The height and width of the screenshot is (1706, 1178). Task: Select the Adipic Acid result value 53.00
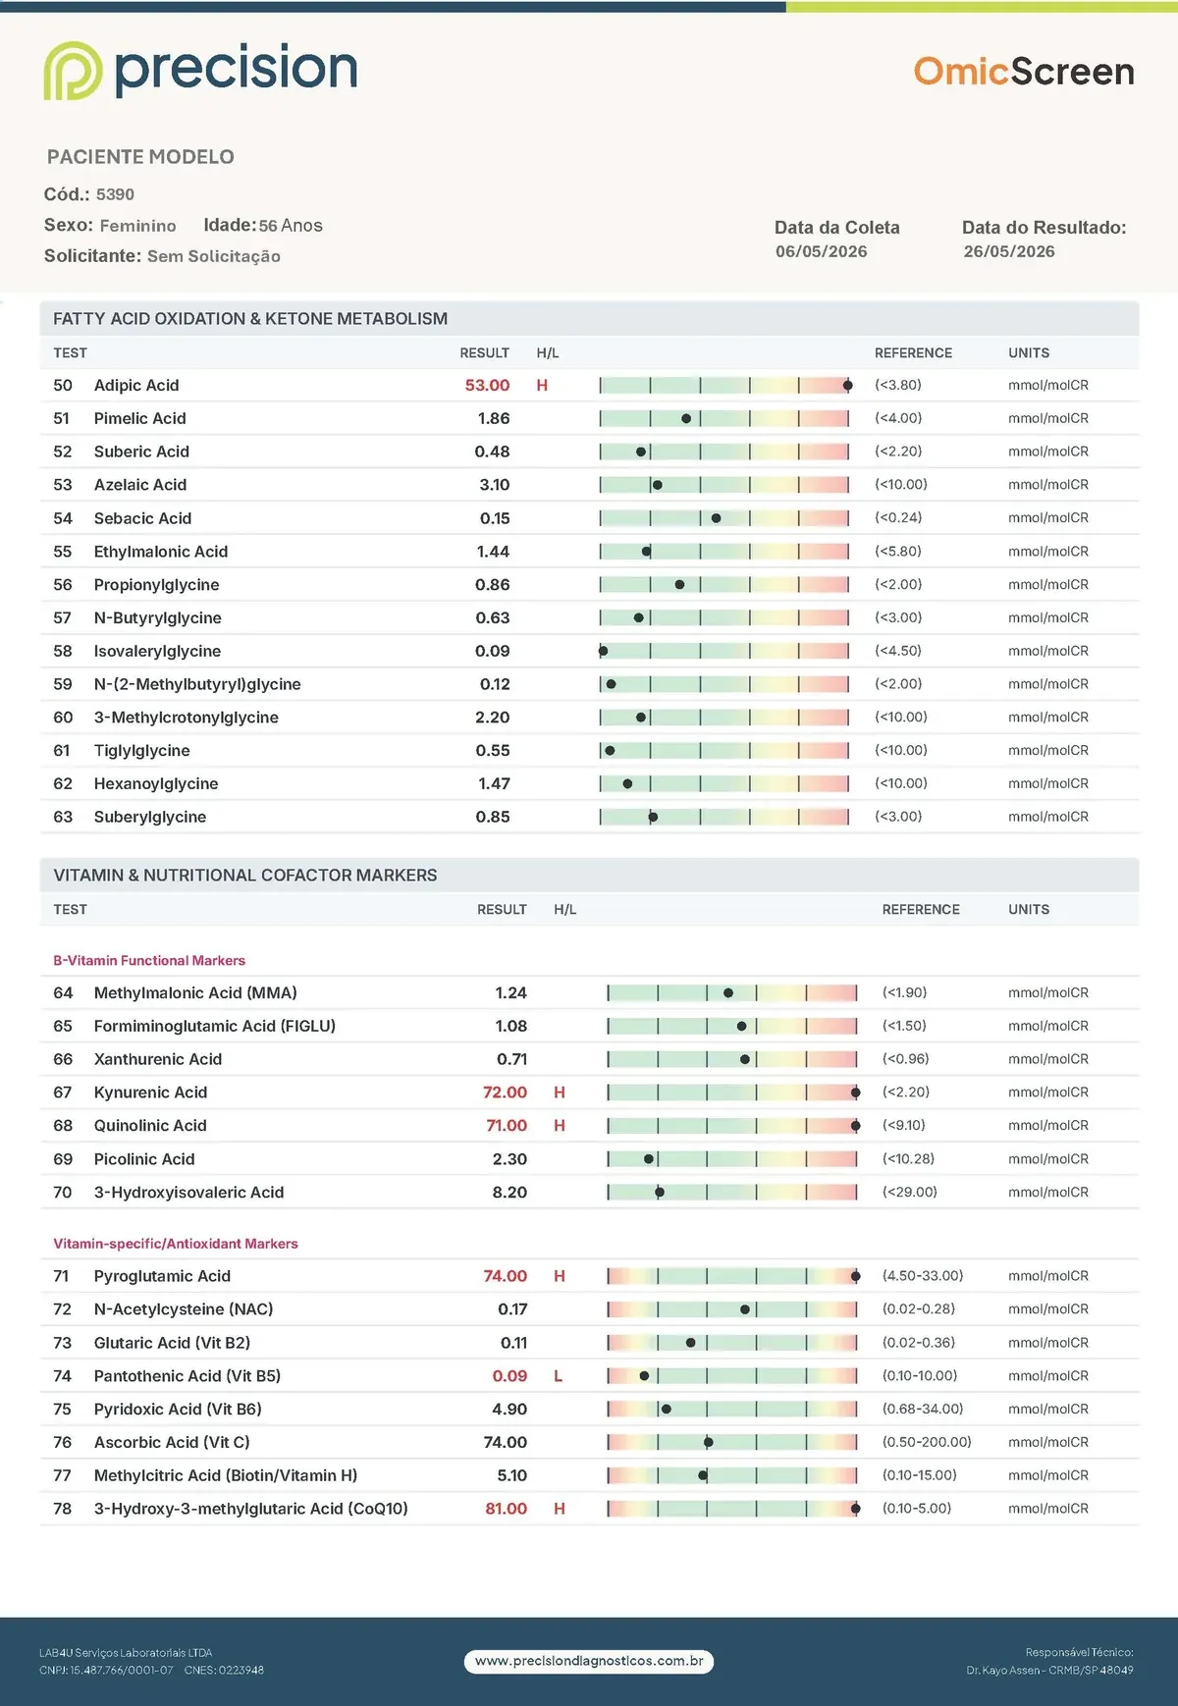click(x=487, y=386)
